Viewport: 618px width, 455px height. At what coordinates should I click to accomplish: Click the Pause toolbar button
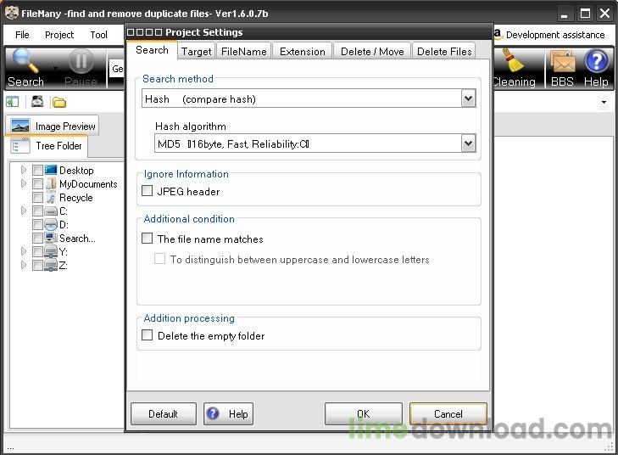[81, 68]
